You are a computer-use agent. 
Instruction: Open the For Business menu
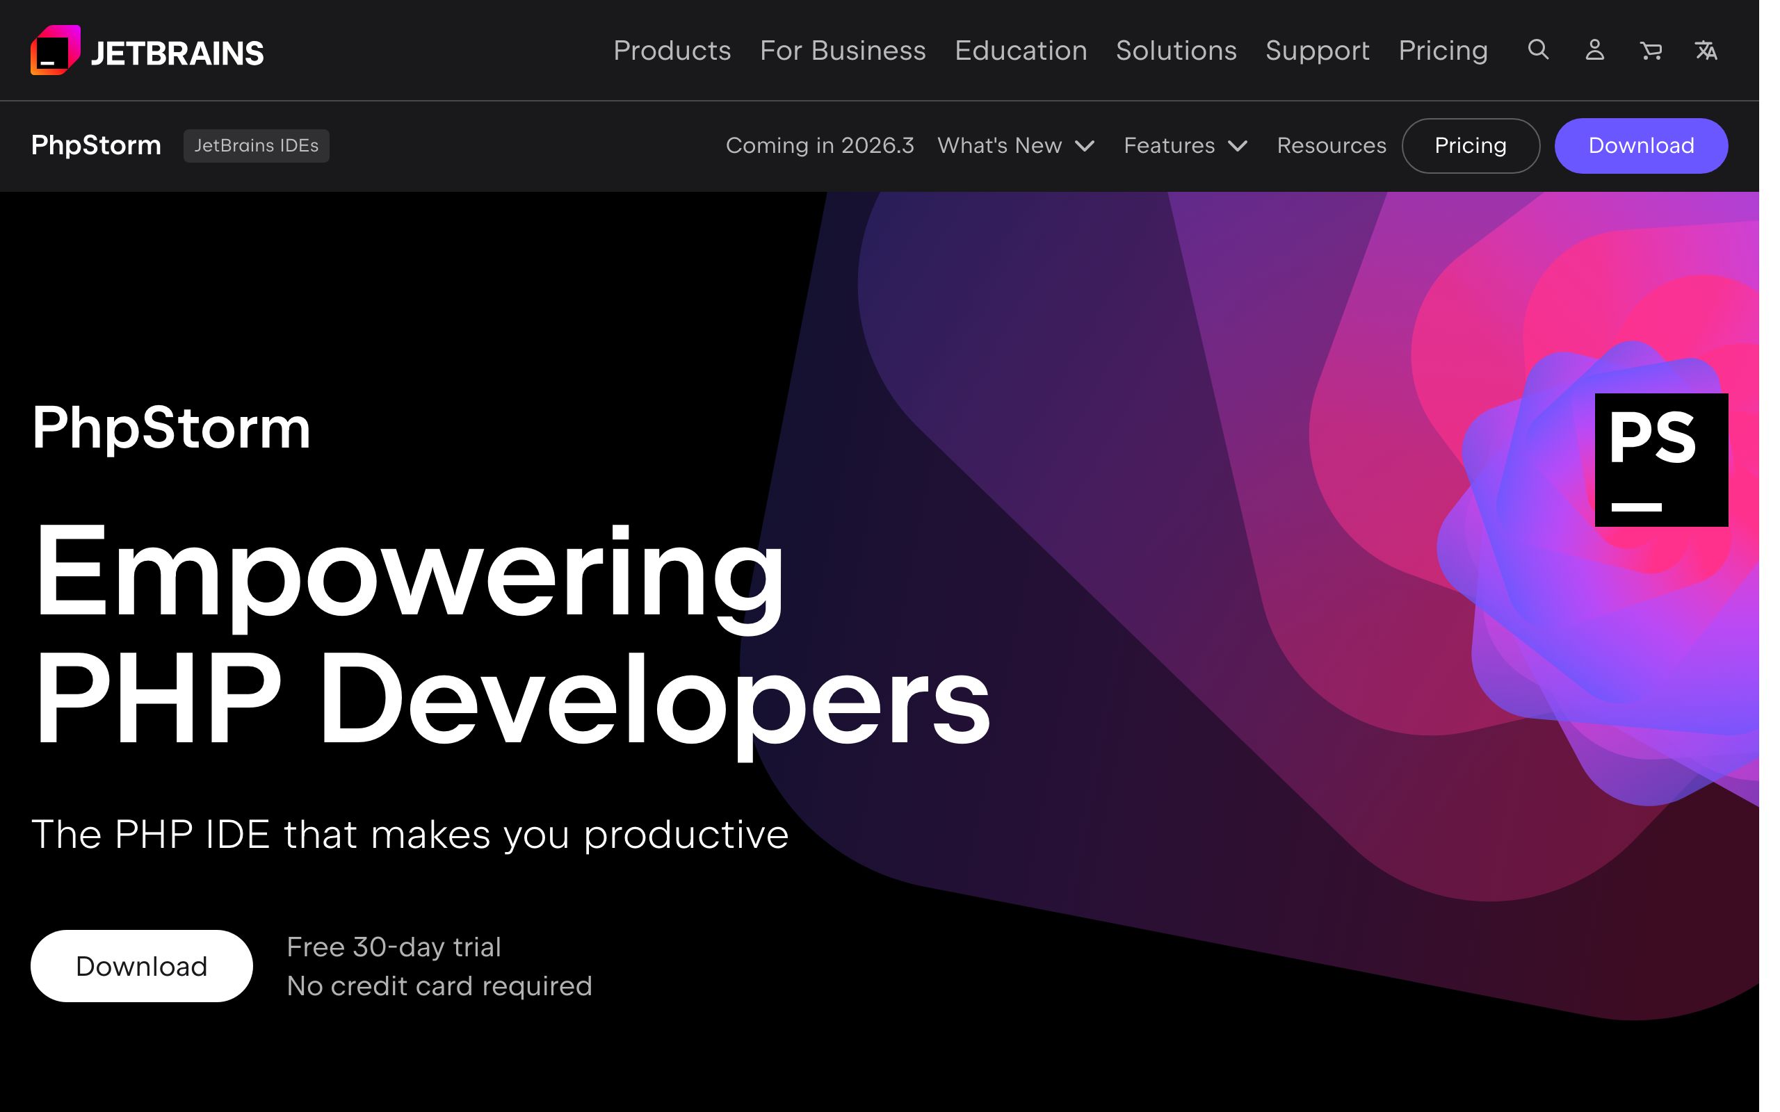click(x=842, y=50)
